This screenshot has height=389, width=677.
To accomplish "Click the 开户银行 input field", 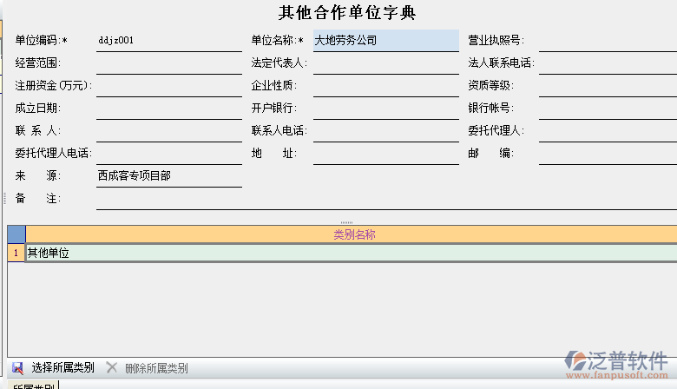I will [386, 109].
